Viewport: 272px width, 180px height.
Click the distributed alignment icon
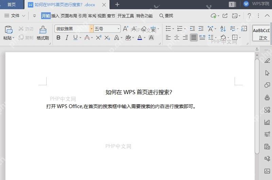(202, 37)
